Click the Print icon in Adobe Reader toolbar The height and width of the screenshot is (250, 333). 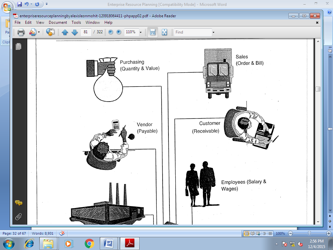(x=21, y=32)
